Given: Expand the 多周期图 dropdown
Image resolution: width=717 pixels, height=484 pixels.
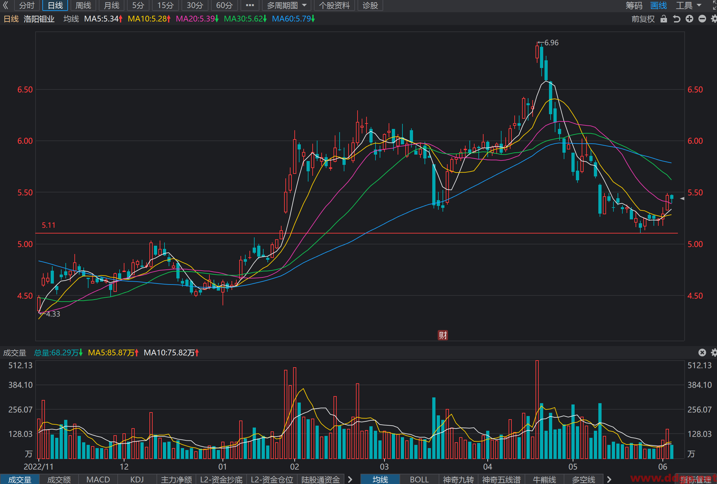Looking at the screenshot, I should (287, 5).
